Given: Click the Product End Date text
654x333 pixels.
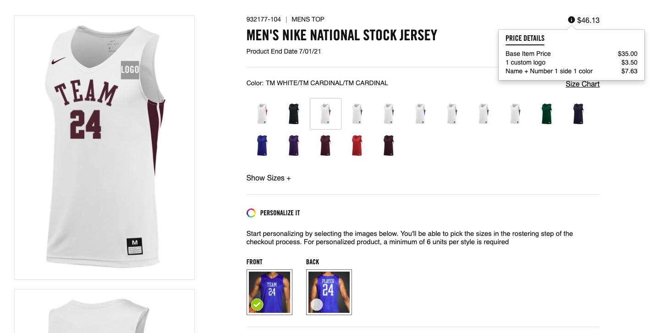Looking at the screenshot, I should (283, 51).
